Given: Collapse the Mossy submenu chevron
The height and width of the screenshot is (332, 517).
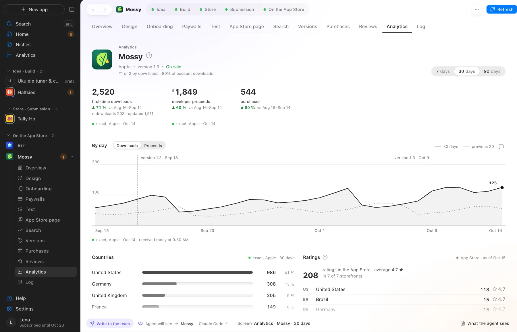Looking at the screenshot, I should (x=72, y=157).
